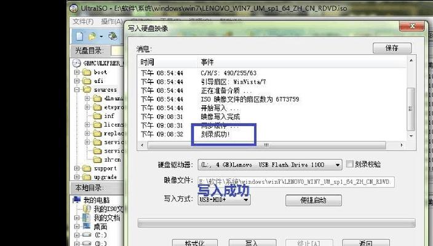Expand the dlmani folder node

[87, 98]
